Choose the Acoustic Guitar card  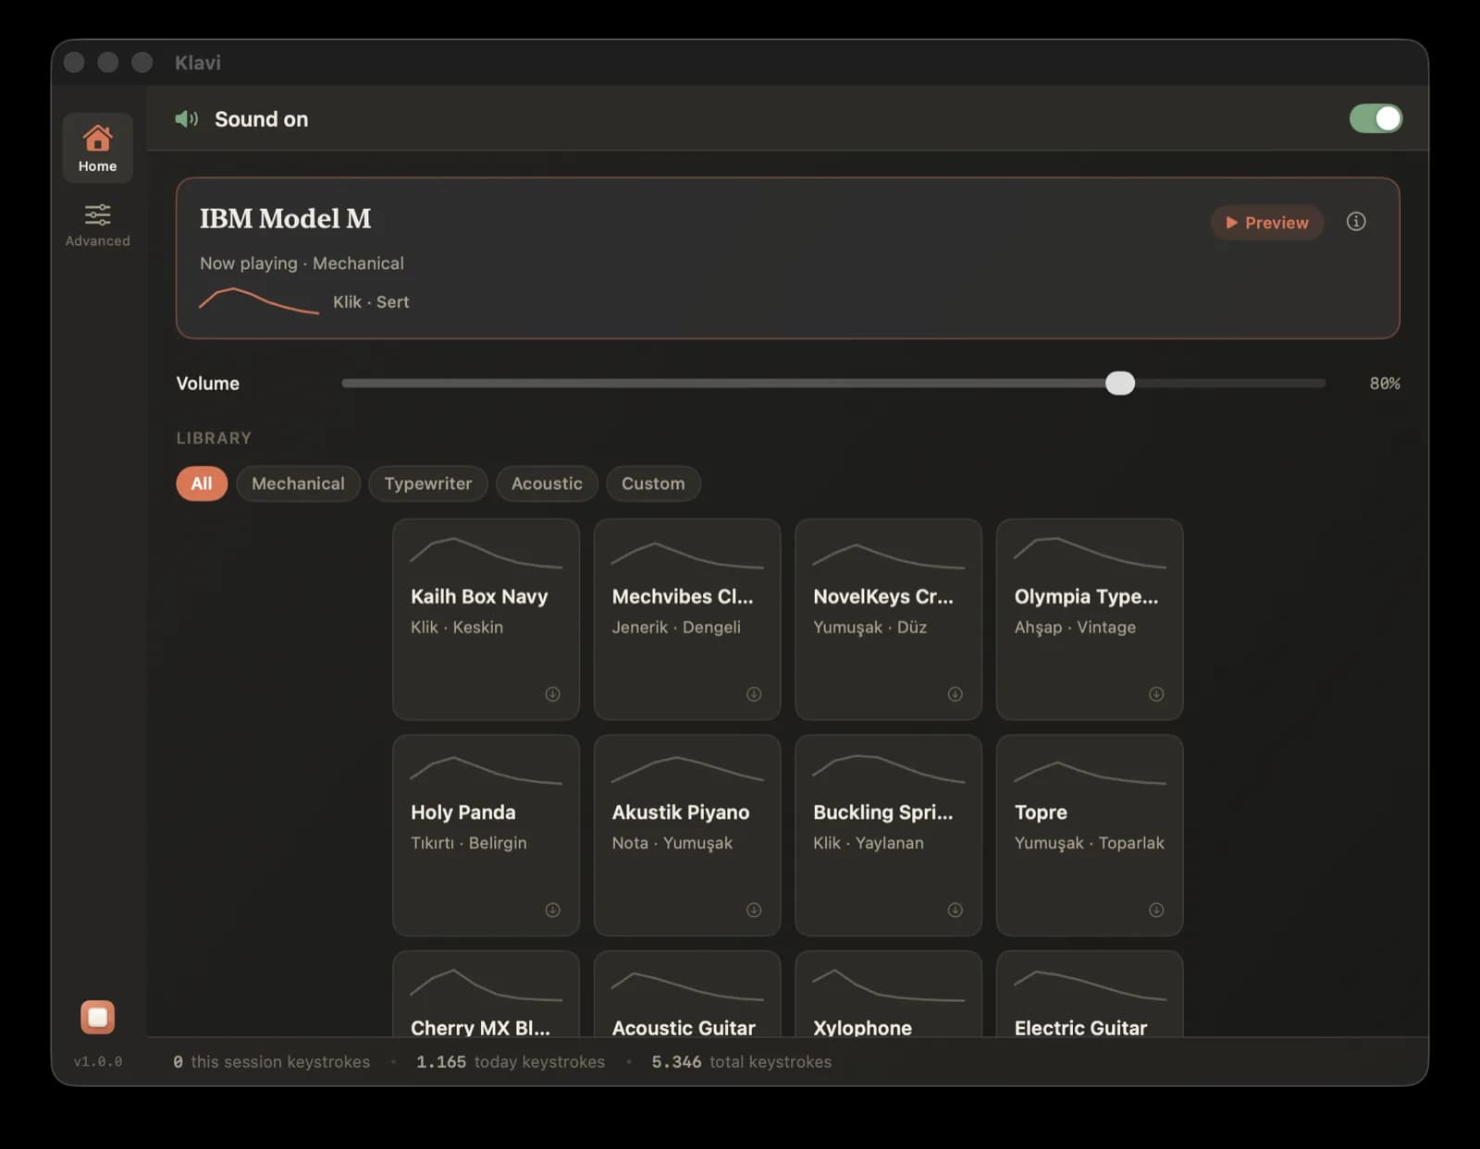pyautogui.click(x=687, y=994)
